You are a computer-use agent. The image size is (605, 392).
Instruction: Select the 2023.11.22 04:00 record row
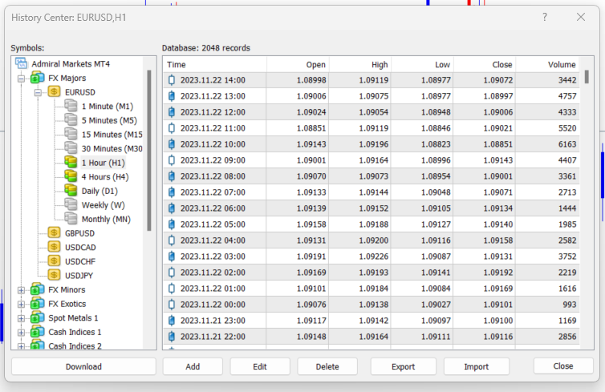pyautogui.click(x=372, y=240)
